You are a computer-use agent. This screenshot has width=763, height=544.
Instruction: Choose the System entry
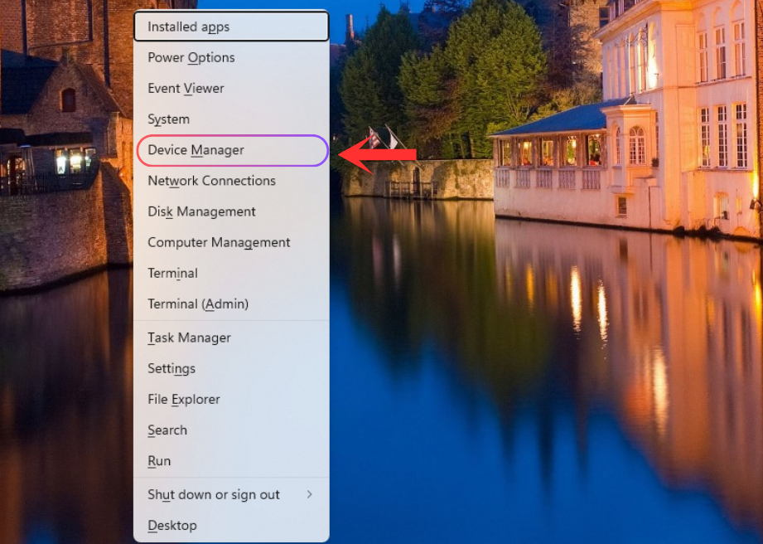(x=232, y=119)
